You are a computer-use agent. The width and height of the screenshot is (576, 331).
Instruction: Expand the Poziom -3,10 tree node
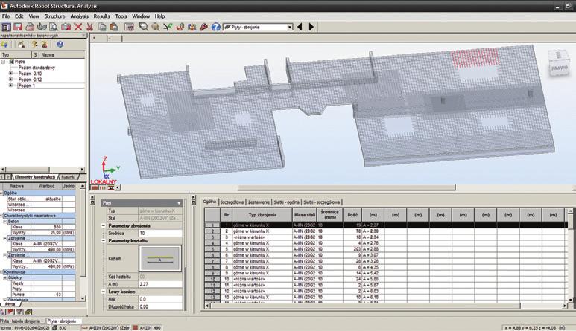point(10,74)
